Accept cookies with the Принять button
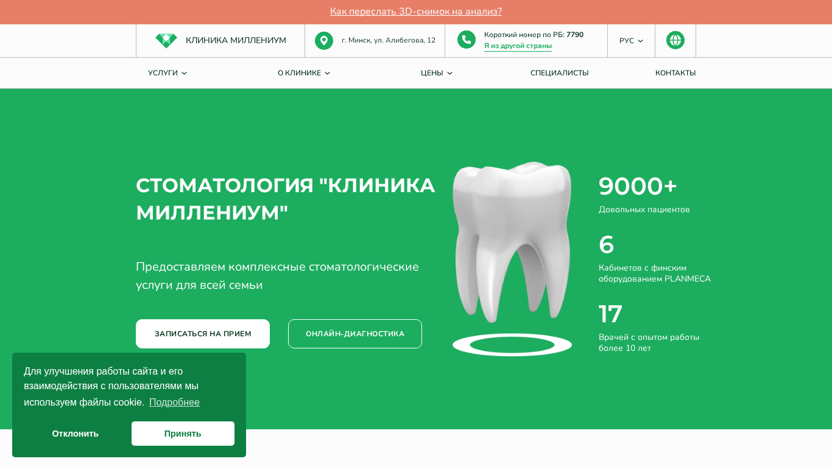Image resolution: width=832 pixels, height=467 pixels. click(x=183, y=434)
